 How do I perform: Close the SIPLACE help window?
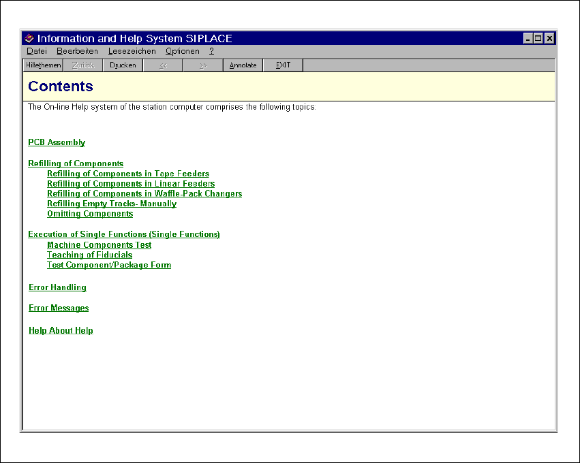coord(549,38)
